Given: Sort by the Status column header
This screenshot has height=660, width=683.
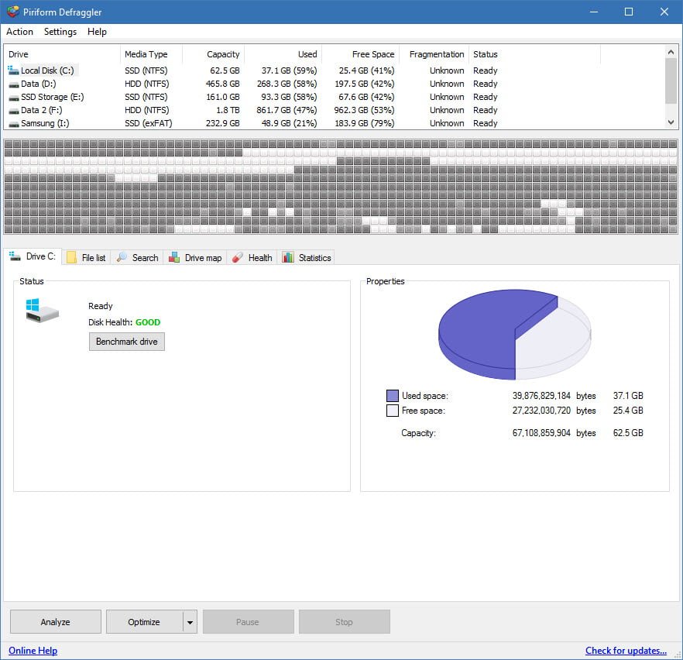Looking at the screenshot, I should click(534, 54).
